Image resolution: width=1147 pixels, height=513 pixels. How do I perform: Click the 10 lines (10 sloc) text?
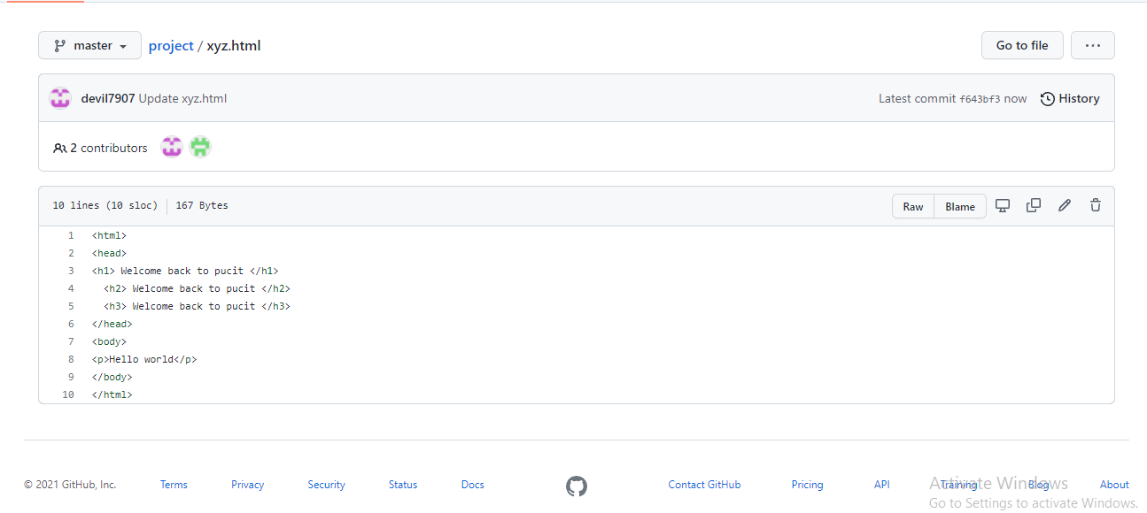tap(105, 205)
